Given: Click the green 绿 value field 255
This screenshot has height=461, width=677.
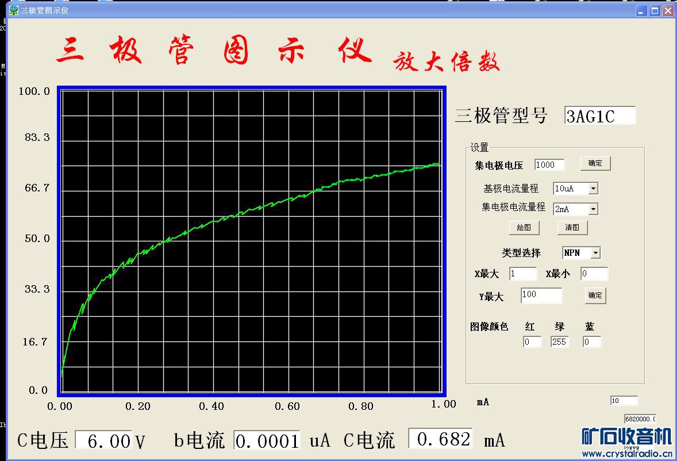Looking at the screenshot, I should pyautogui.click(x=560, y=342).
